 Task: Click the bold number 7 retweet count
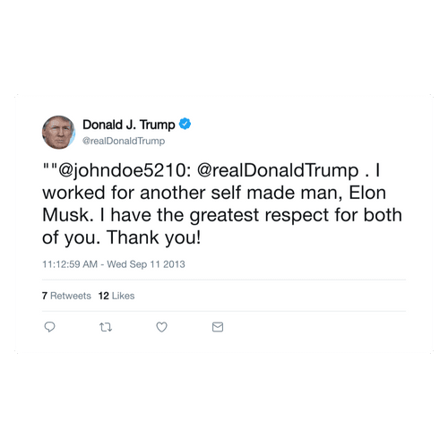(x=45, y=296)
